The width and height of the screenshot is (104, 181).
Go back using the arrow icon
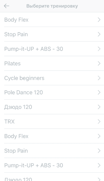click(x=6, y=6)
